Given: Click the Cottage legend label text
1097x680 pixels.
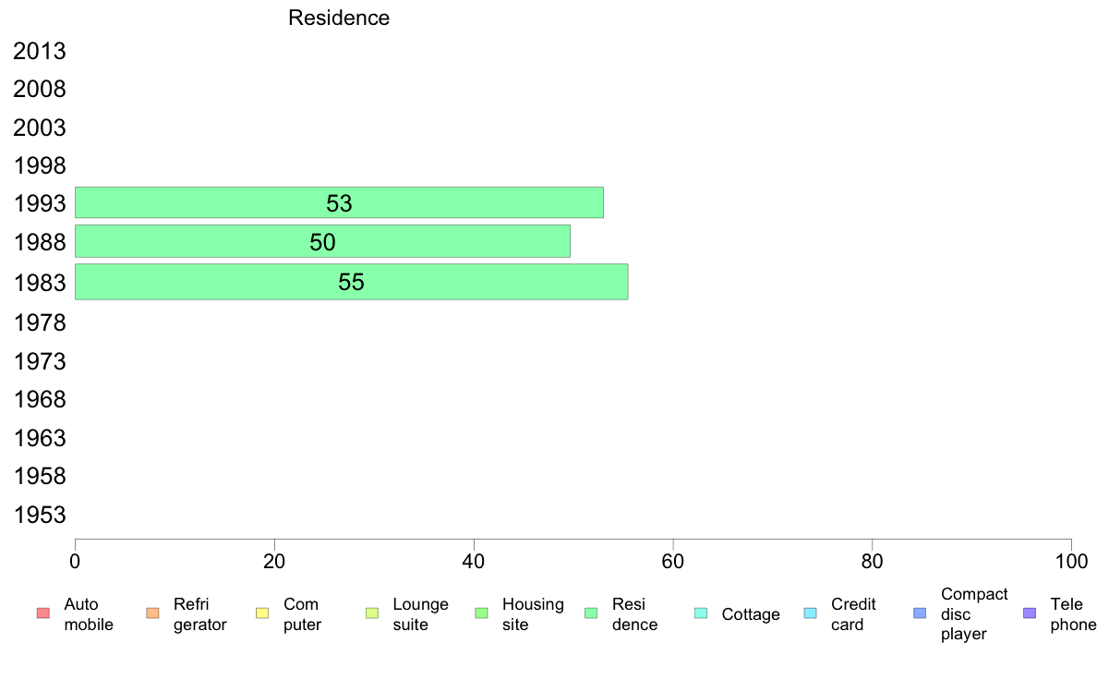Looking at the screenshot, I should click(x=751, y=614).
